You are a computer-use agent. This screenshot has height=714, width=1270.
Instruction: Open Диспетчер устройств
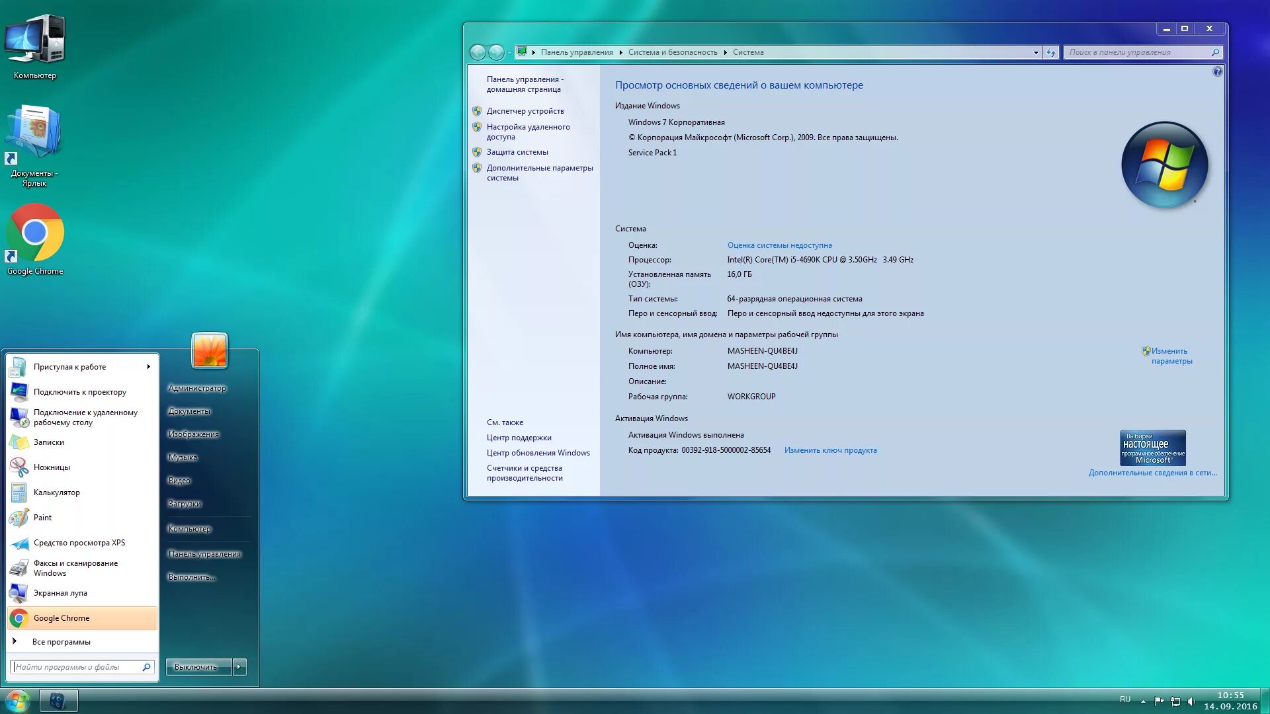(x=525, y=111)
